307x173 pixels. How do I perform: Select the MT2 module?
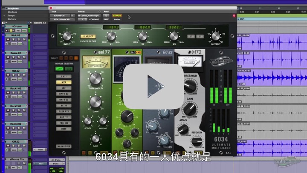click(64, 82)
